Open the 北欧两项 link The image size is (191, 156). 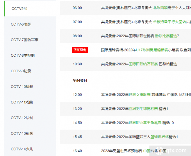(x=160, y=8)
